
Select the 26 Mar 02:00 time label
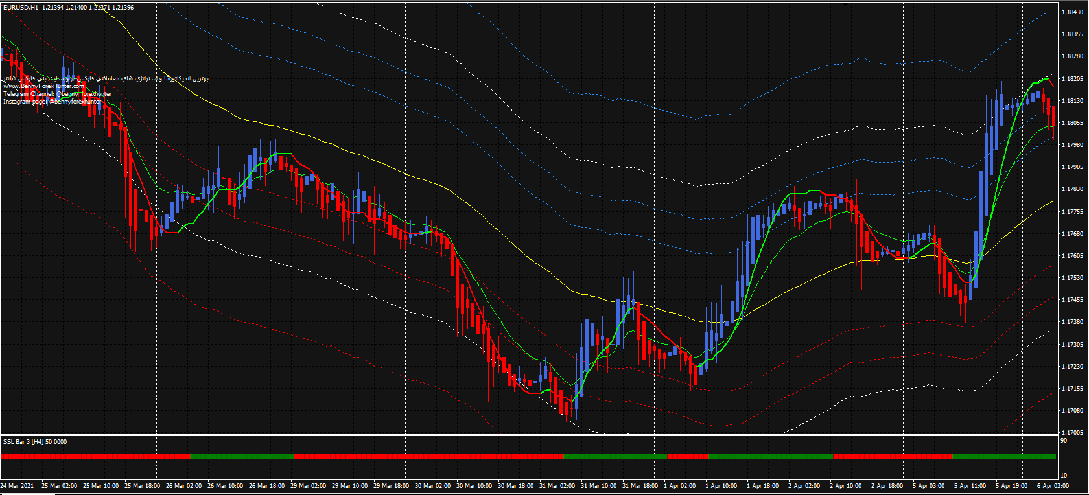[x=183, y=485]
